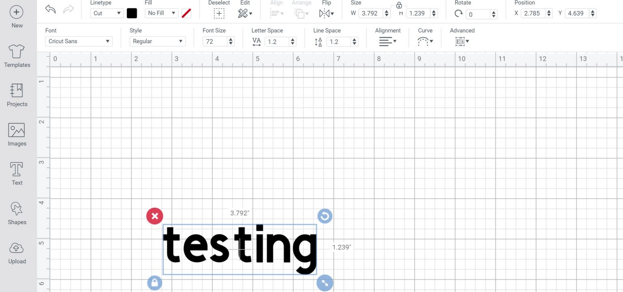
Task: Open the Templates panel
Action: (x=17, y=56)
